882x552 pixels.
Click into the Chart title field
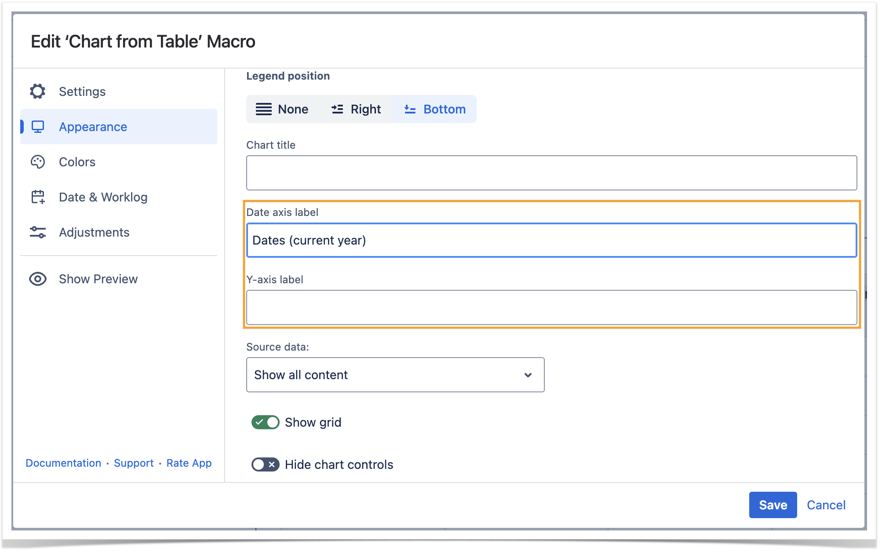(x=551, y=173)
